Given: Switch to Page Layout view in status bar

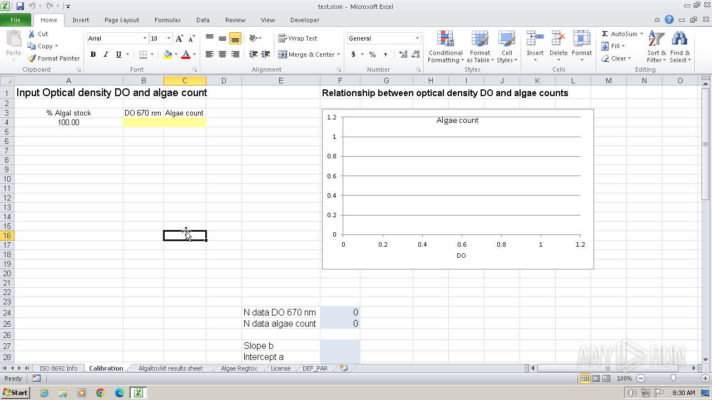Looking at the screenshot, I should [596, 378].
